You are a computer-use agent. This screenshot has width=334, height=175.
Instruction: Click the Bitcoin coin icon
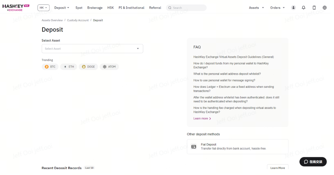click(46, 67)
